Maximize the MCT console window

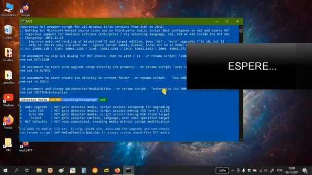click(227, 21)
